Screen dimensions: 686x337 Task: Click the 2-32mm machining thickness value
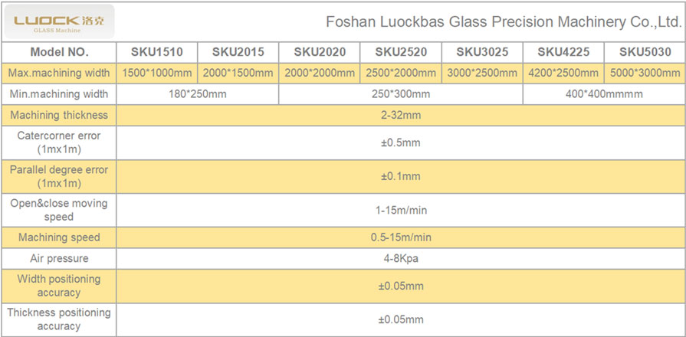click(401, 116)
